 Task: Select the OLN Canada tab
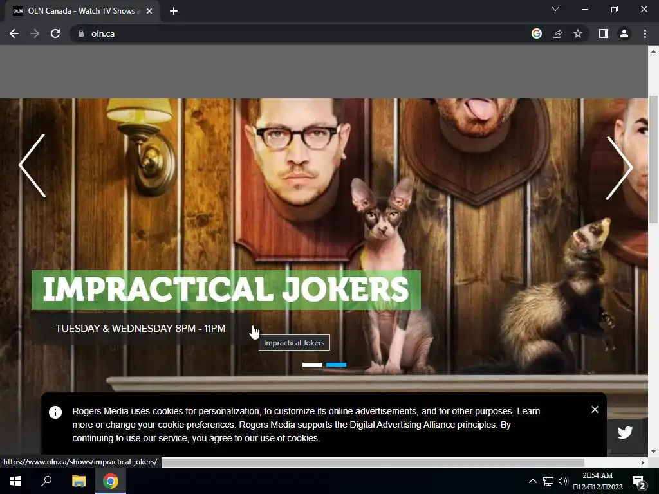82,11
